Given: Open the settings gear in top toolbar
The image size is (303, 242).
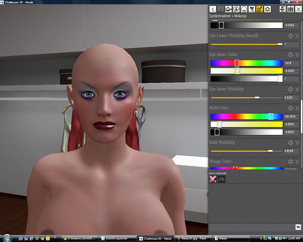Looking at the screenshot, I should (268, 9).
